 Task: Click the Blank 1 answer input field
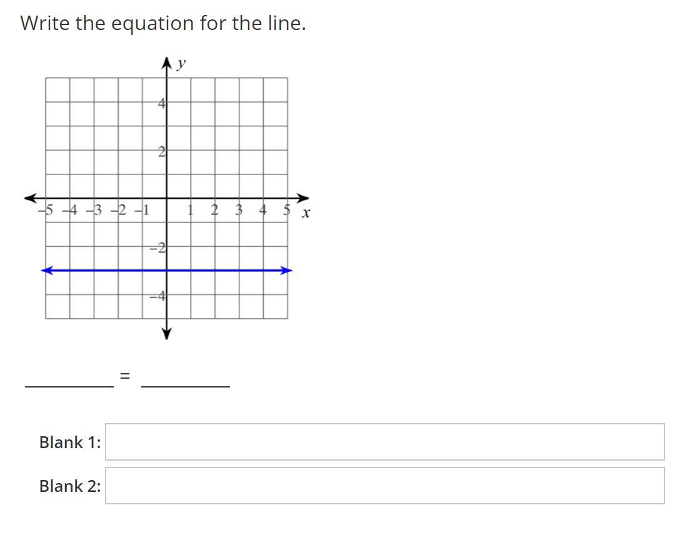coord(385,442)
